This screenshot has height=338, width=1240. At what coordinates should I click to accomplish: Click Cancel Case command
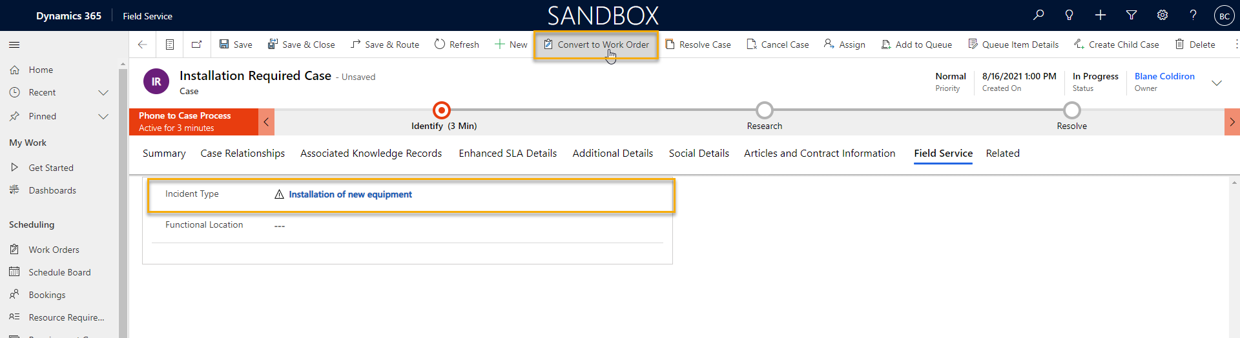(x=778, y=45)
